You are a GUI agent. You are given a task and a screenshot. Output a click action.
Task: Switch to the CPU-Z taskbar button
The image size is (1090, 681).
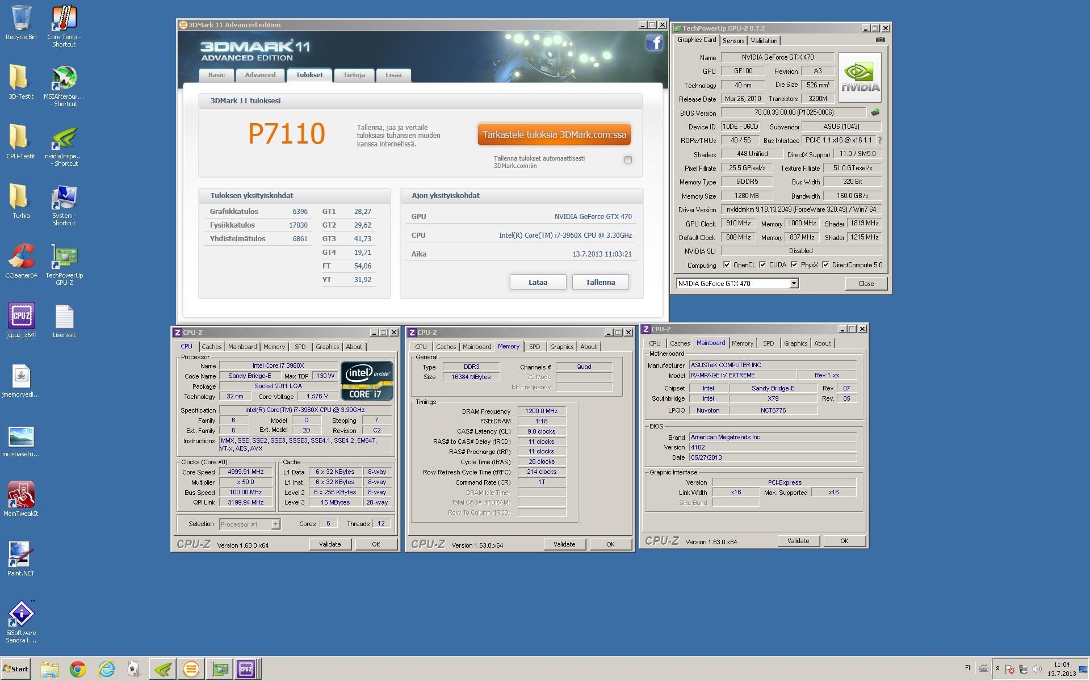[x=248, y=669]
